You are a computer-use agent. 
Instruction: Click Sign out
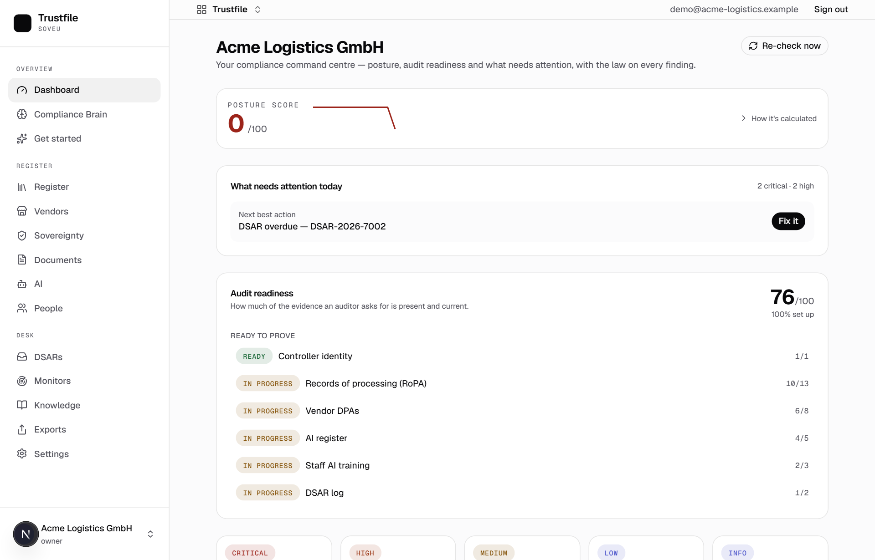[x=831, y=10]
